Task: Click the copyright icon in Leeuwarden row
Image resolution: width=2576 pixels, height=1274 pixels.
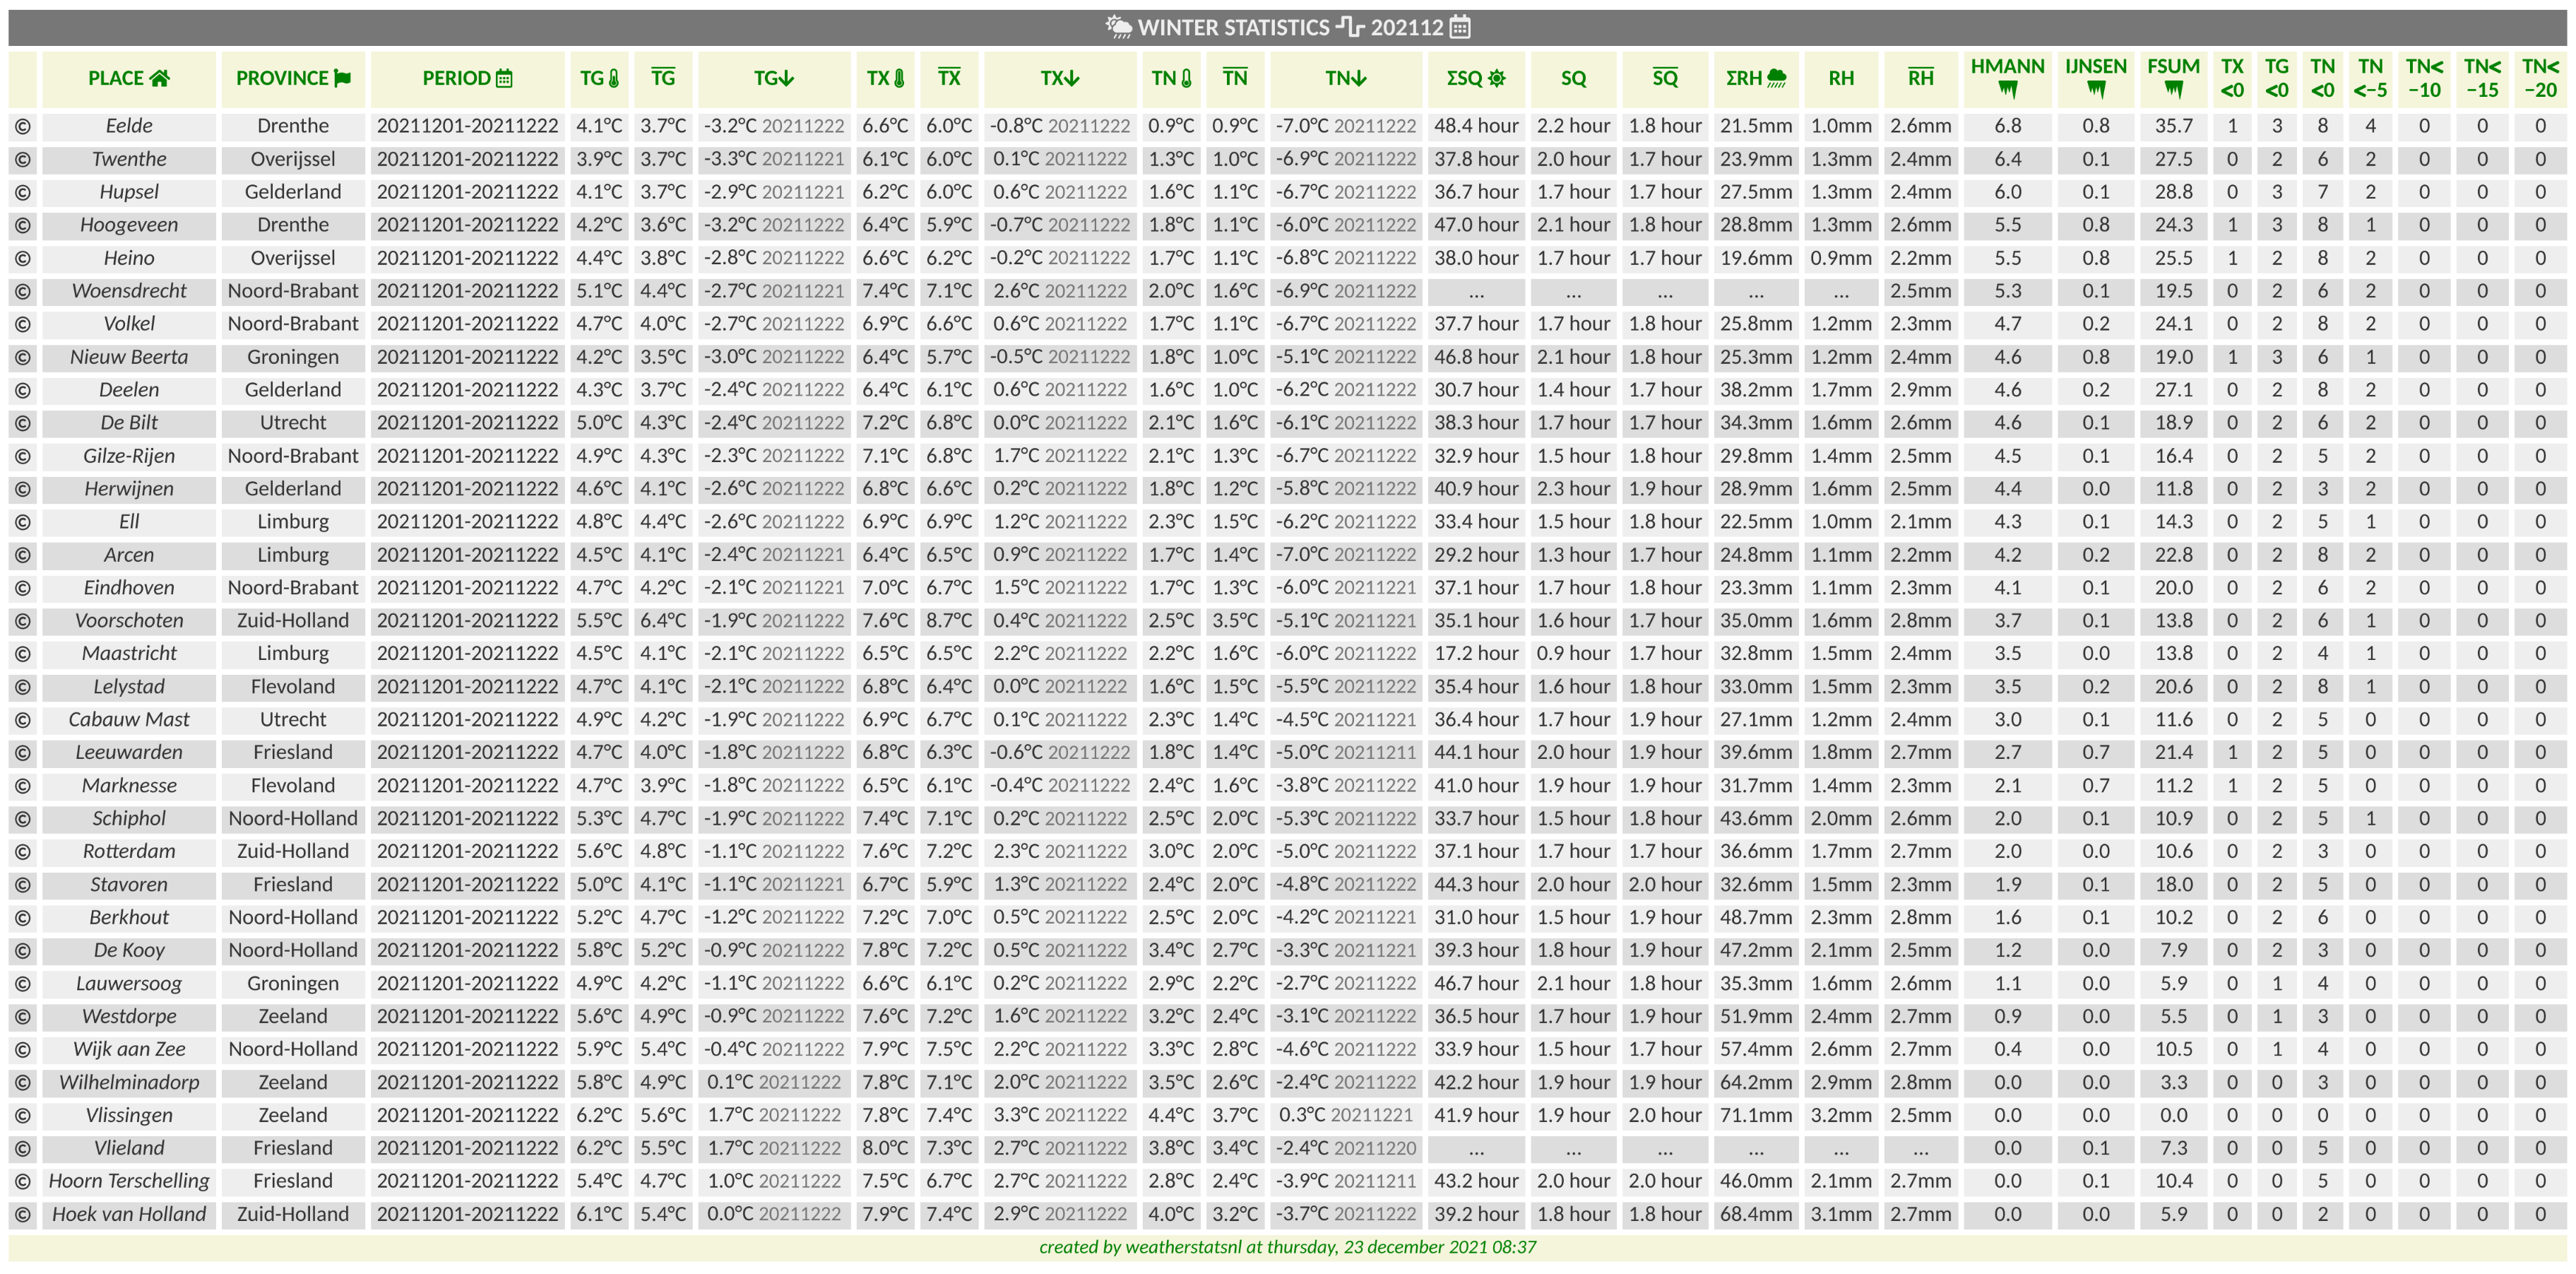Action: pyautogui.click(x=23, y=753)
